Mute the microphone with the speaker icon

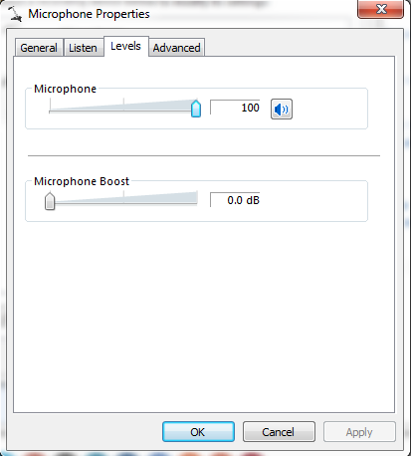[x=282, y=109]
